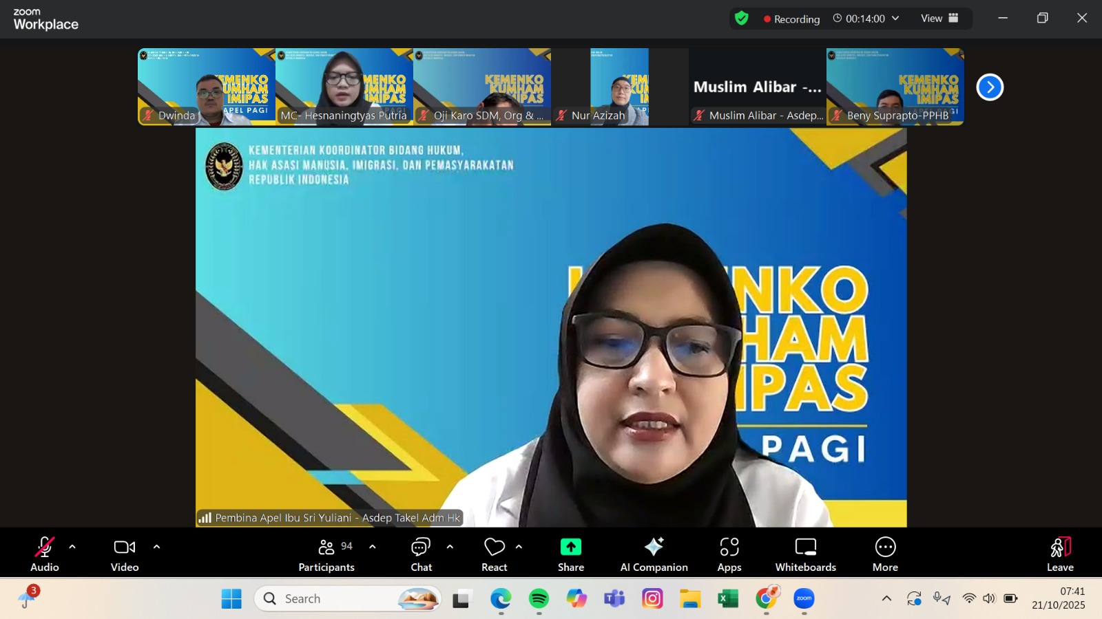Click the green encryption shield icon
This screenshot has height=619, width=1102.
coord(742,19)
